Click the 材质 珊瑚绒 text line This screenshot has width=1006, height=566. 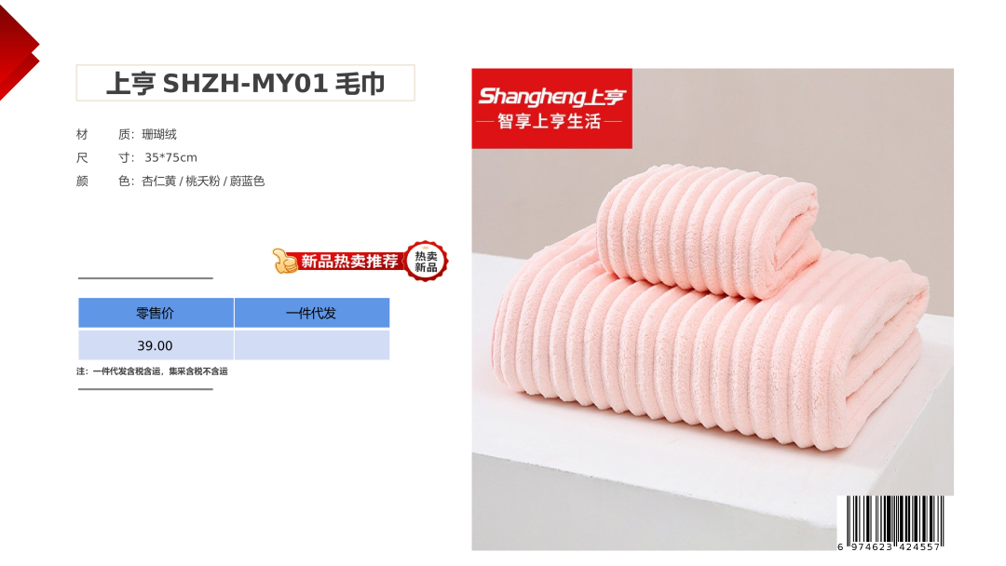[x=127, y=134]
